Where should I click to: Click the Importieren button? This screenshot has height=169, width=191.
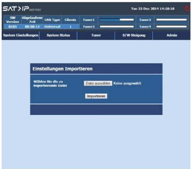(96, 96)
